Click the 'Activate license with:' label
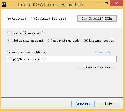Viewport: 125px width, 111px height. point(26,33)
